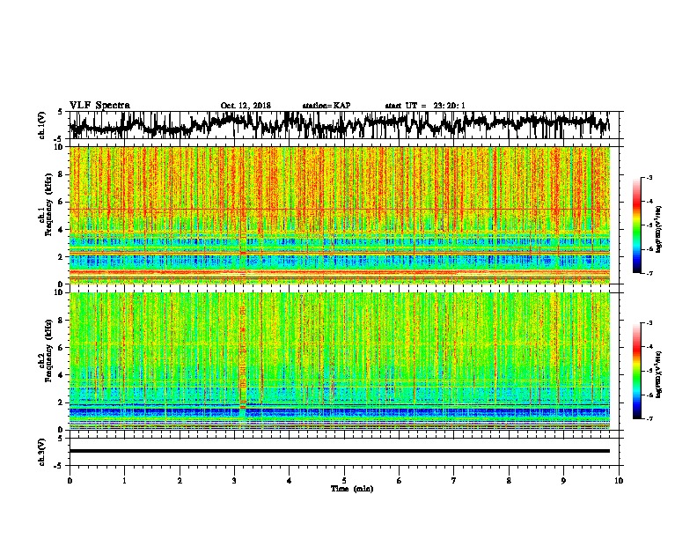Click time axis tick label "0"
Viewport: 697px width, 539px height.
click(70, 481)
